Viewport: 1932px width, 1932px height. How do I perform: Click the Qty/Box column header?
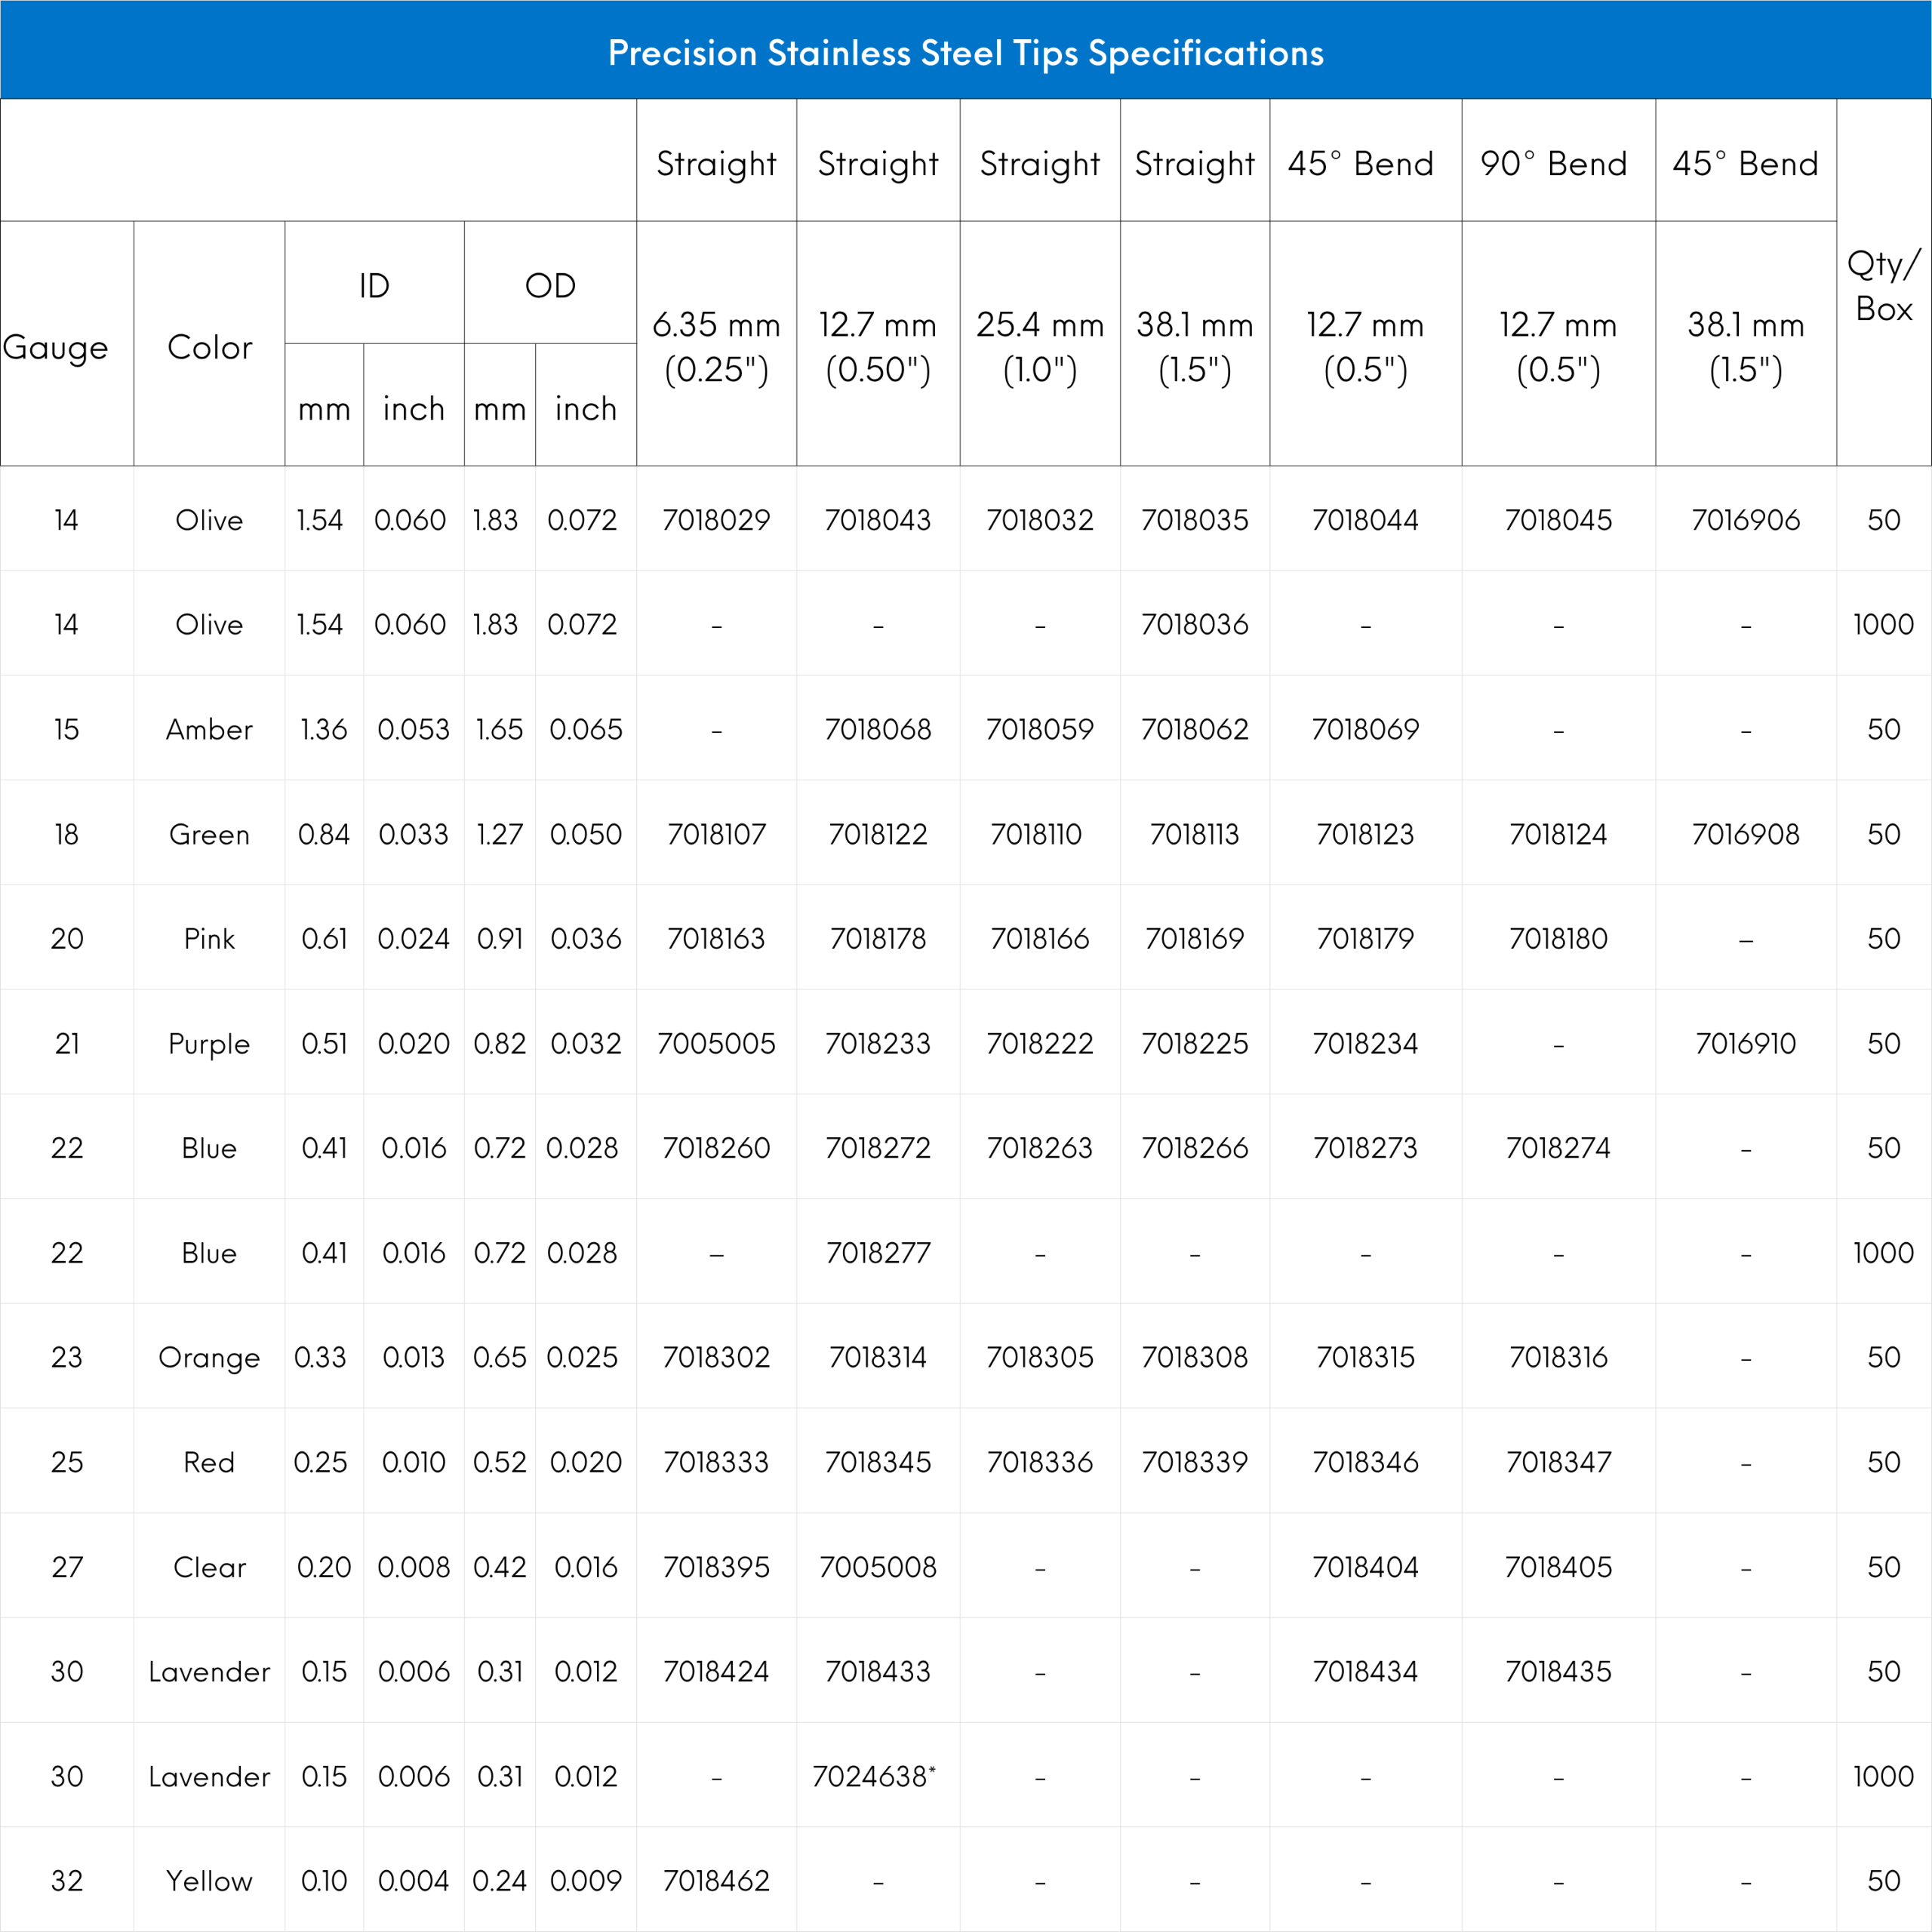coord(1883,286)
